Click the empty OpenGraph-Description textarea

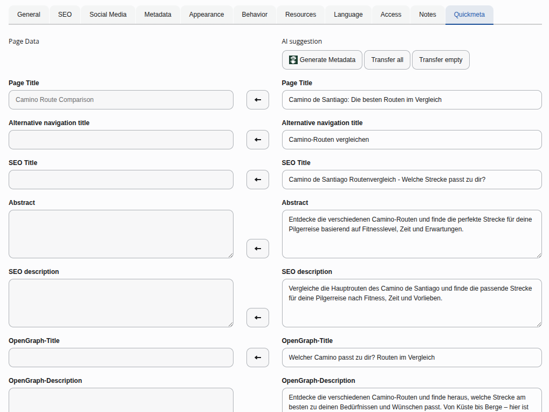click(121, 400)
